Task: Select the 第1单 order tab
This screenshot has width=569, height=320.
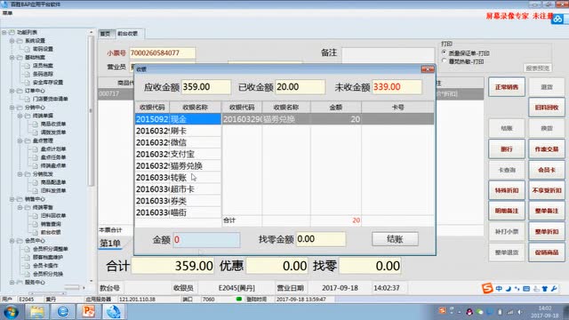Action: 110,244
